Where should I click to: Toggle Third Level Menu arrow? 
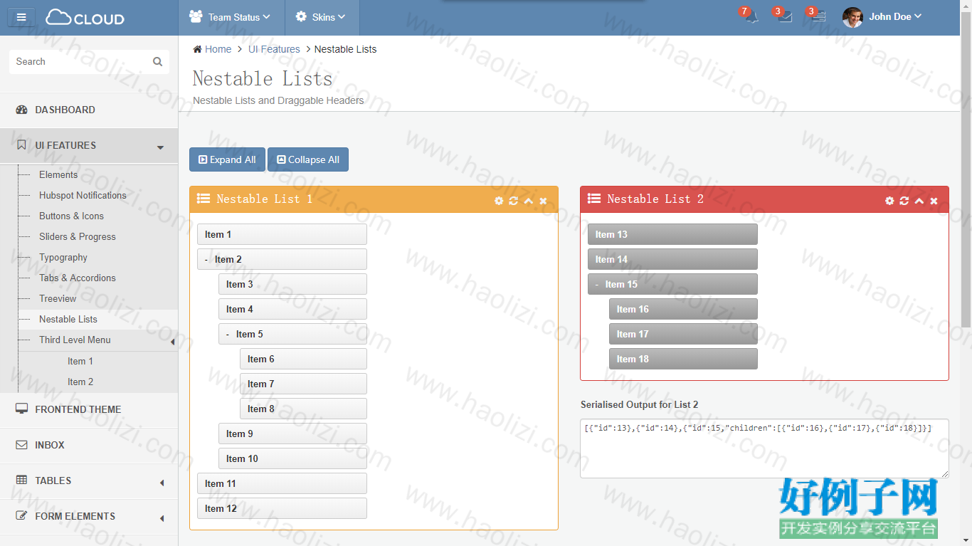pos(173,342)
